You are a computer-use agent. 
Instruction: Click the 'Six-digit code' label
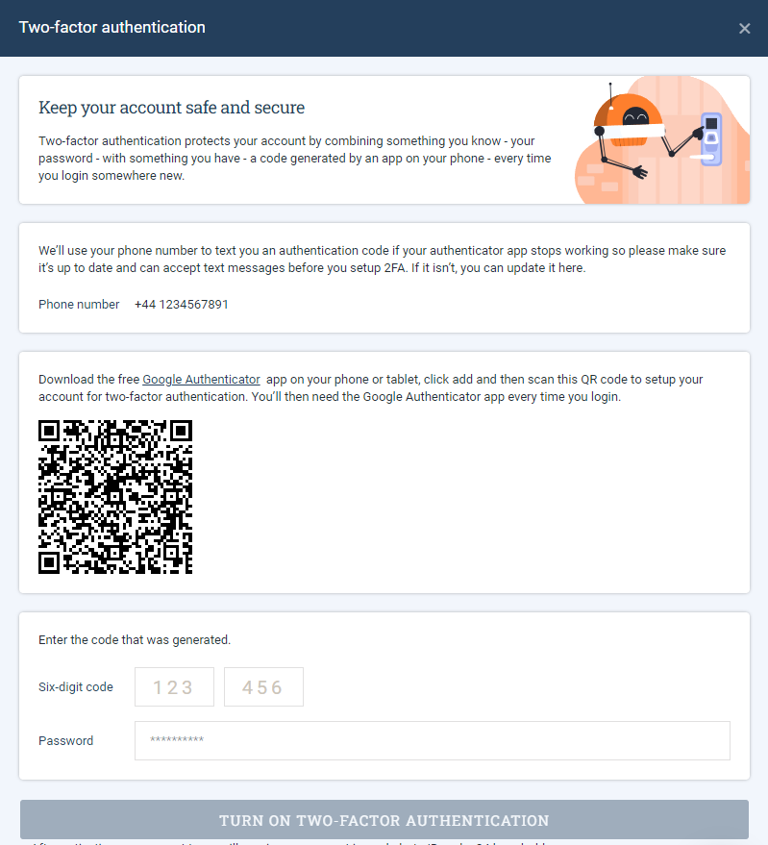click(x=76, y=687)
